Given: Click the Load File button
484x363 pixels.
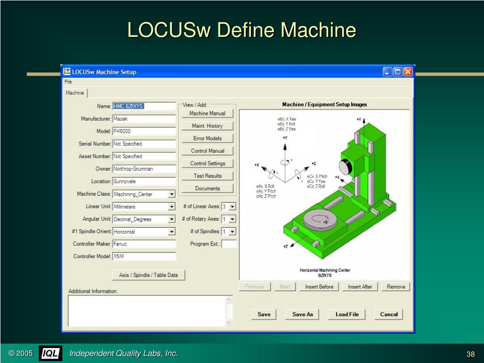Looking at the screenshot, I should [x=347, y=314].
